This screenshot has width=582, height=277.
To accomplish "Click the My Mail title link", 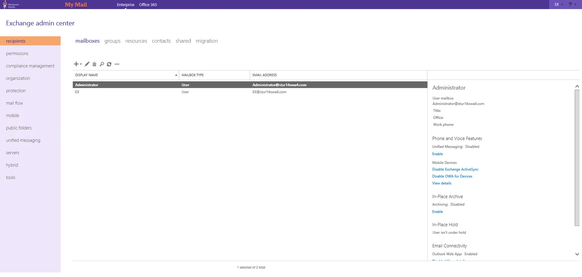I will (x=76, y=5).
